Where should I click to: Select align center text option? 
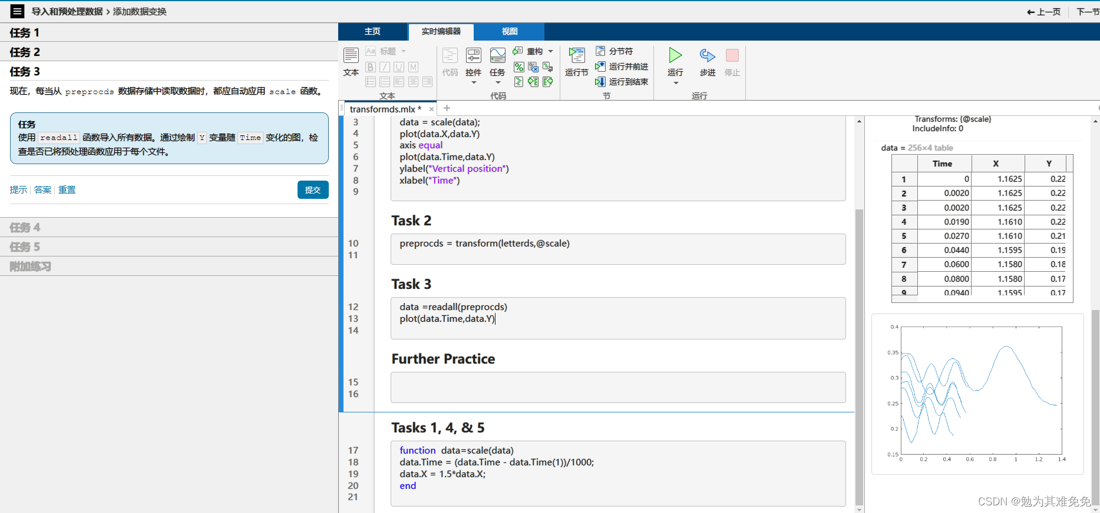(414, 82)
